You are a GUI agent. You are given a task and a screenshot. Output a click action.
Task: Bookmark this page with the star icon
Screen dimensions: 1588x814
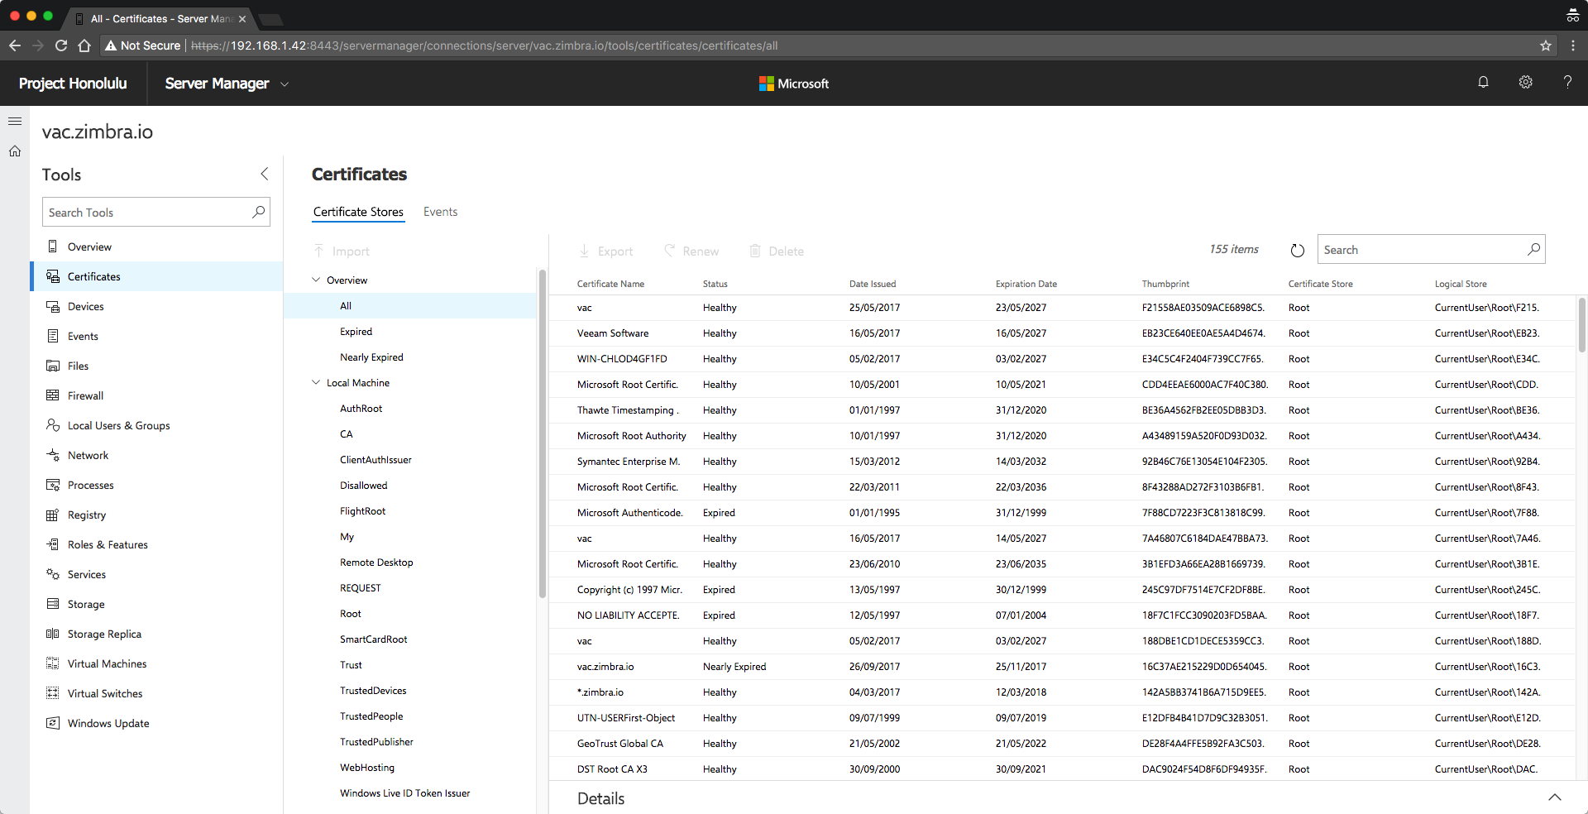click(1545, 45)
